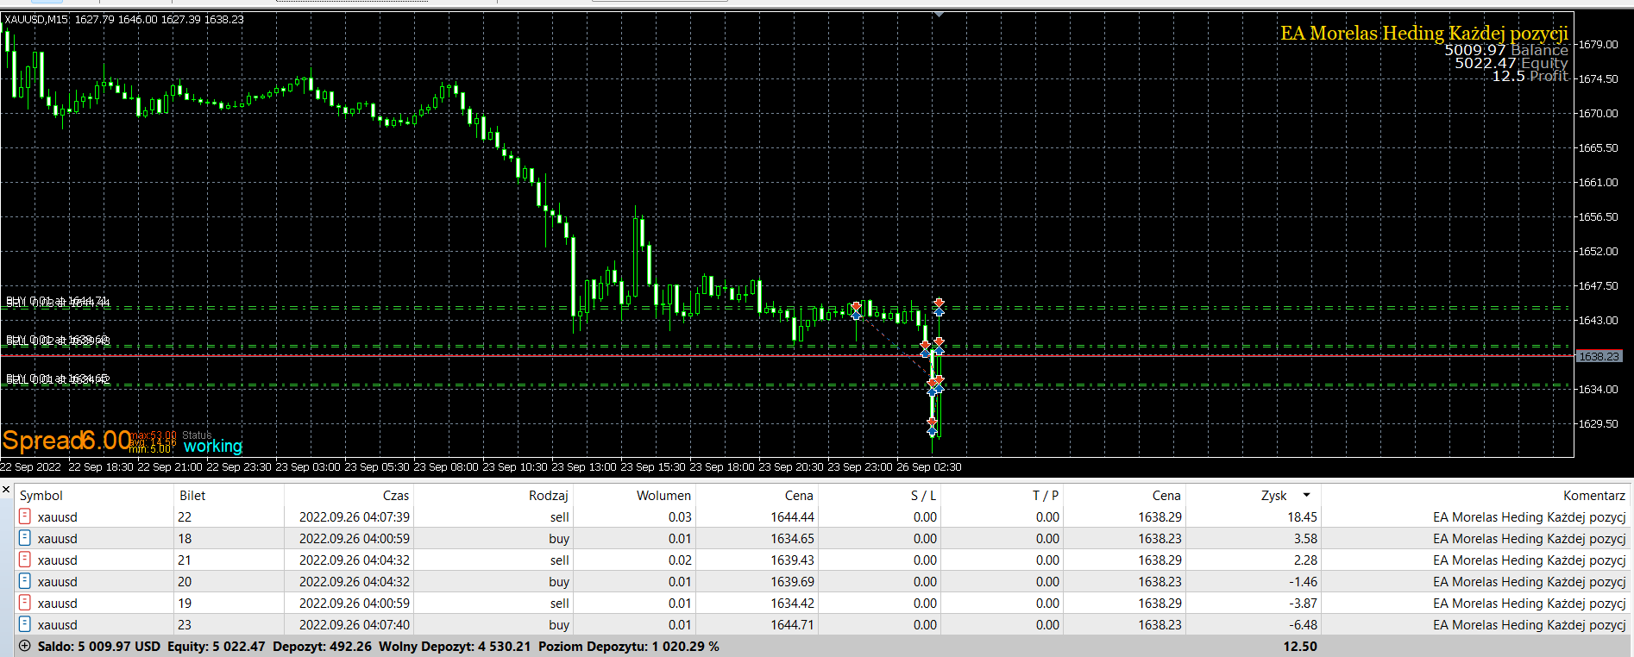
Task: Sort orders by the Bilet column header
Action: coord(192,495)
